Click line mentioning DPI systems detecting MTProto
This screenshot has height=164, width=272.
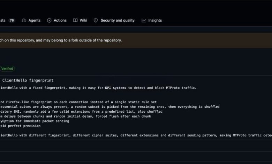(98, 88)
